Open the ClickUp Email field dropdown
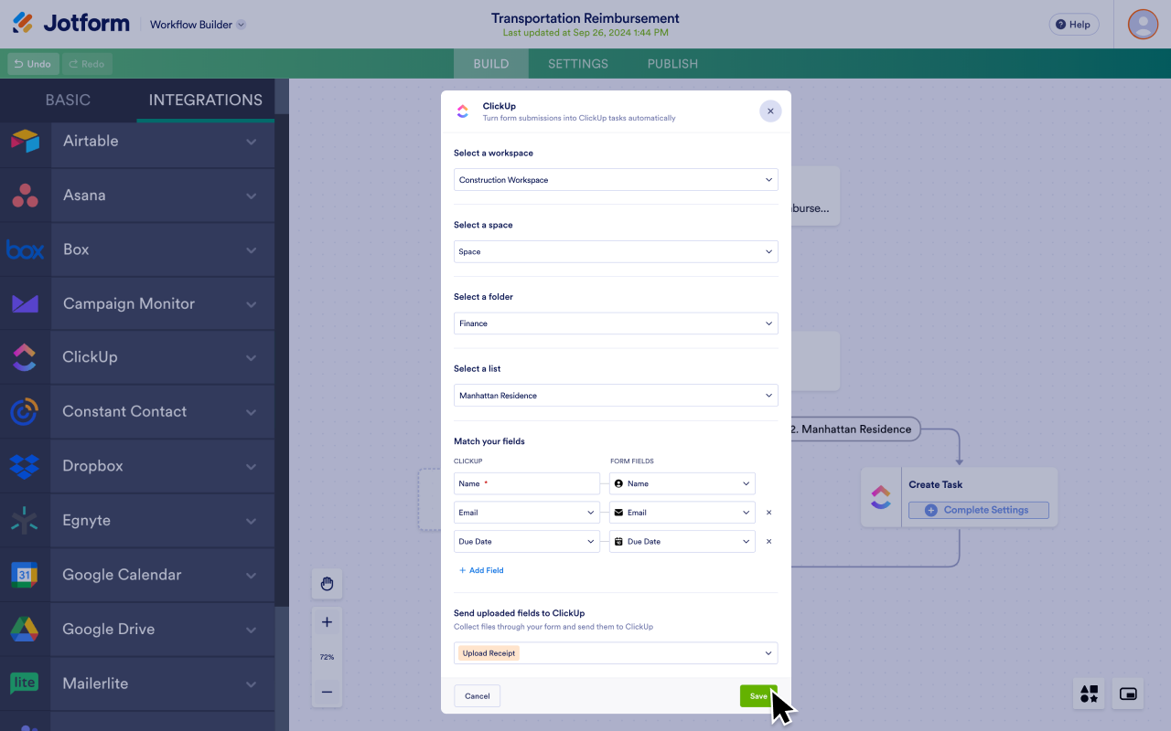1171x731 pixels. tap(527, 513)
